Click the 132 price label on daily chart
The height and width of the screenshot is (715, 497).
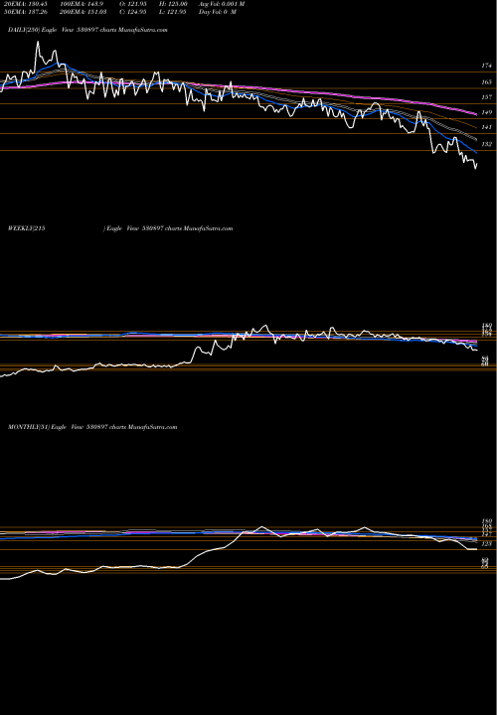[x=486, y=144]
